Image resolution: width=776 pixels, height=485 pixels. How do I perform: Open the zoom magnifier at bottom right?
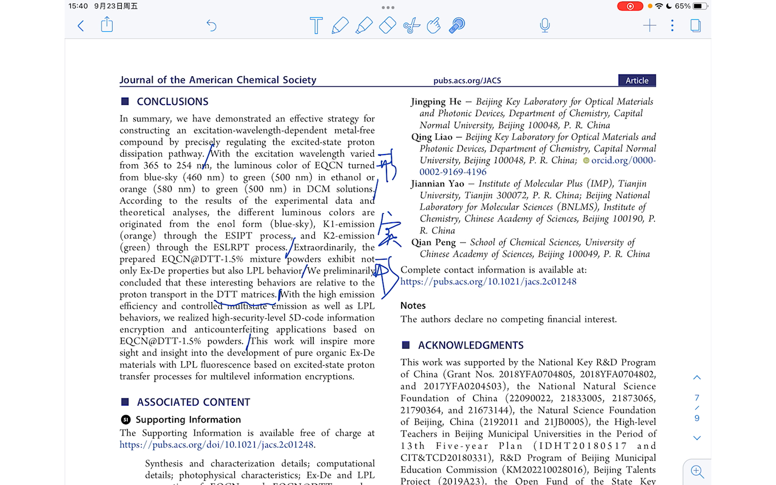click(697, 472)
